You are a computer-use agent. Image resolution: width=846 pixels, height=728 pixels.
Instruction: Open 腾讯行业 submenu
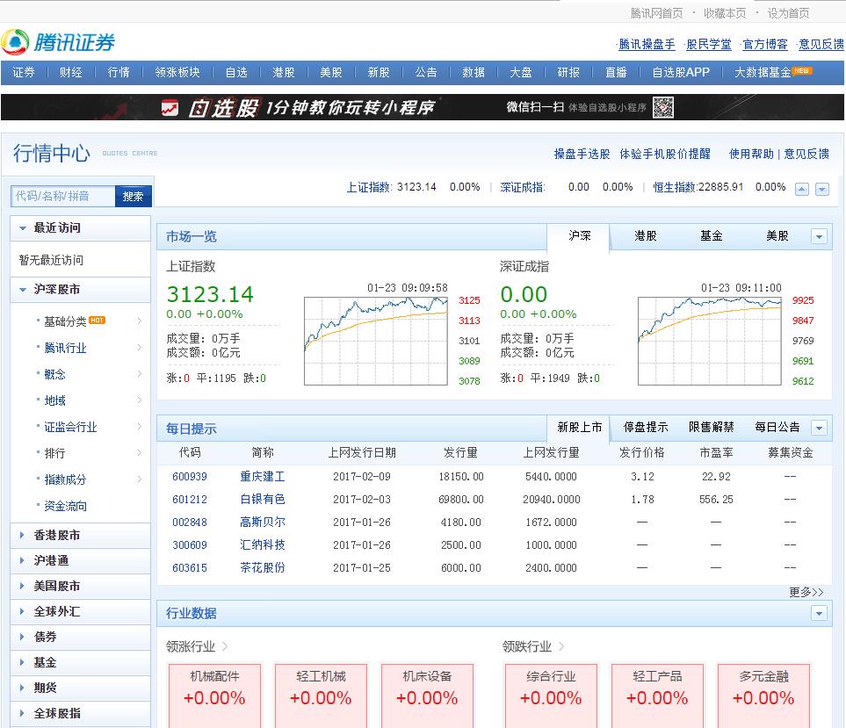[65, 349]
